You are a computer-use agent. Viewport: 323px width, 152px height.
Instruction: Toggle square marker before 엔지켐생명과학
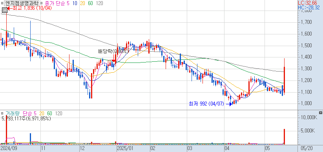coord(2,3)
